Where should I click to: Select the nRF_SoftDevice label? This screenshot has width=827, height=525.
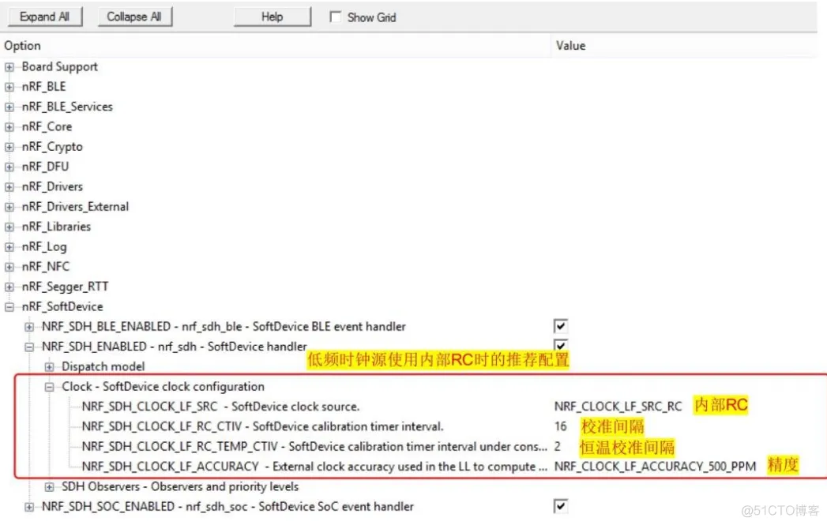pyautogui.click(x=62, y=307)
